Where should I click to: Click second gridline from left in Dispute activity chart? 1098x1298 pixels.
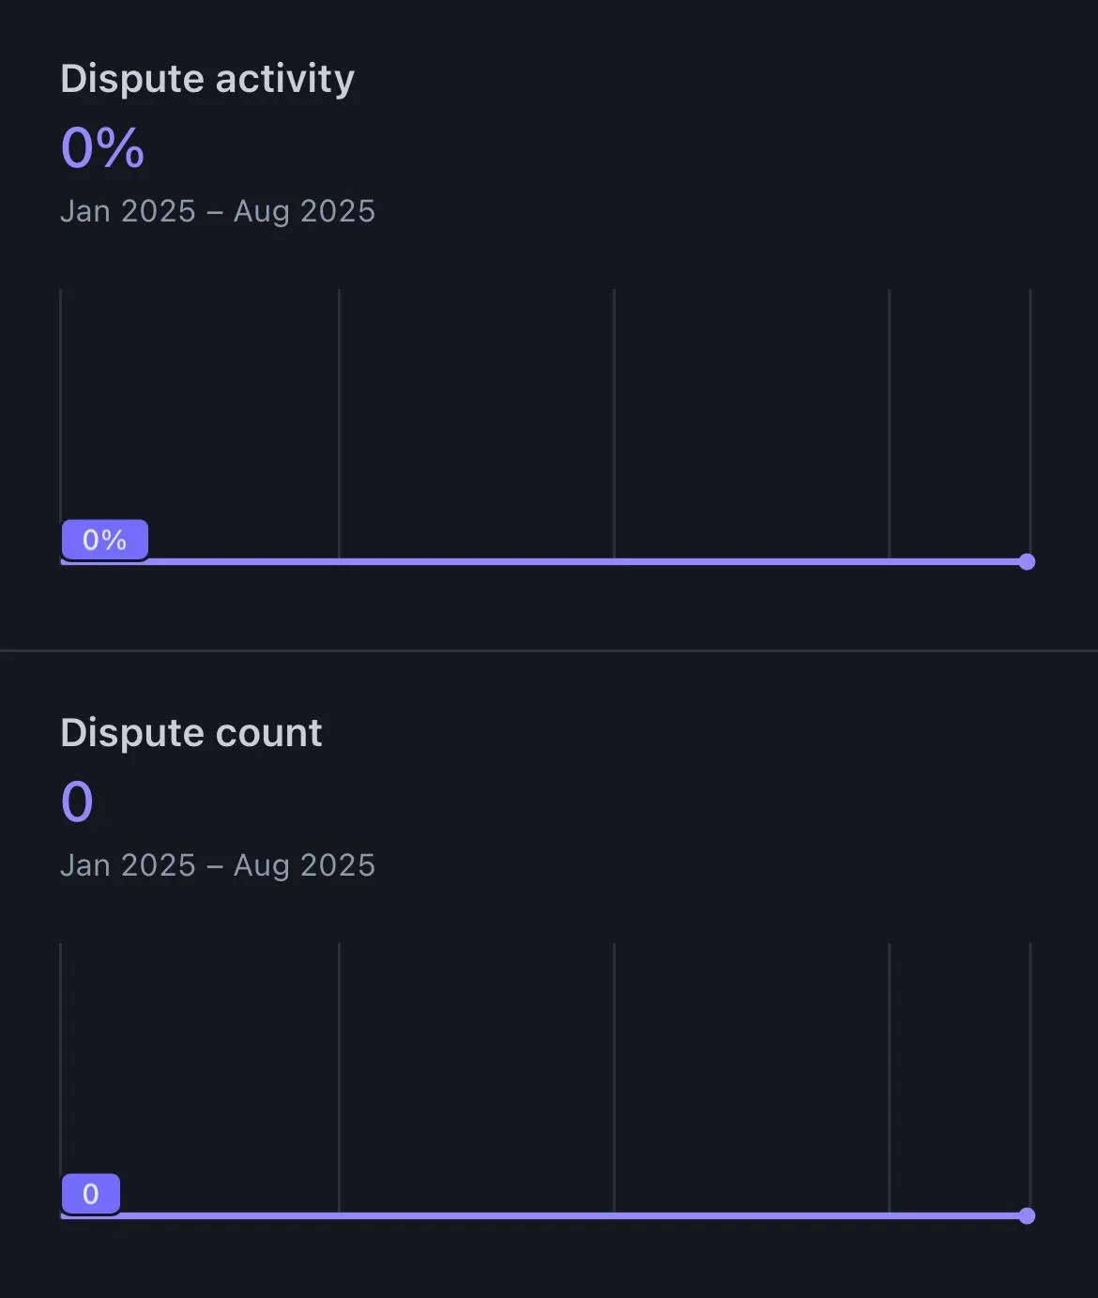coord(339,422)
